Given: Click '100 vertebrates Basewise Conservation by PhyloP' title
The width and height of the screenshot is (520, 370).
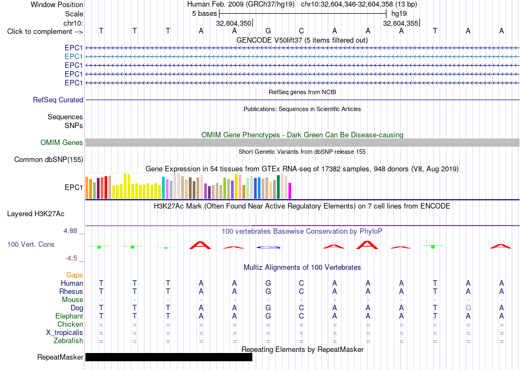Looking at the screenshot, I should tap(302, 232).
